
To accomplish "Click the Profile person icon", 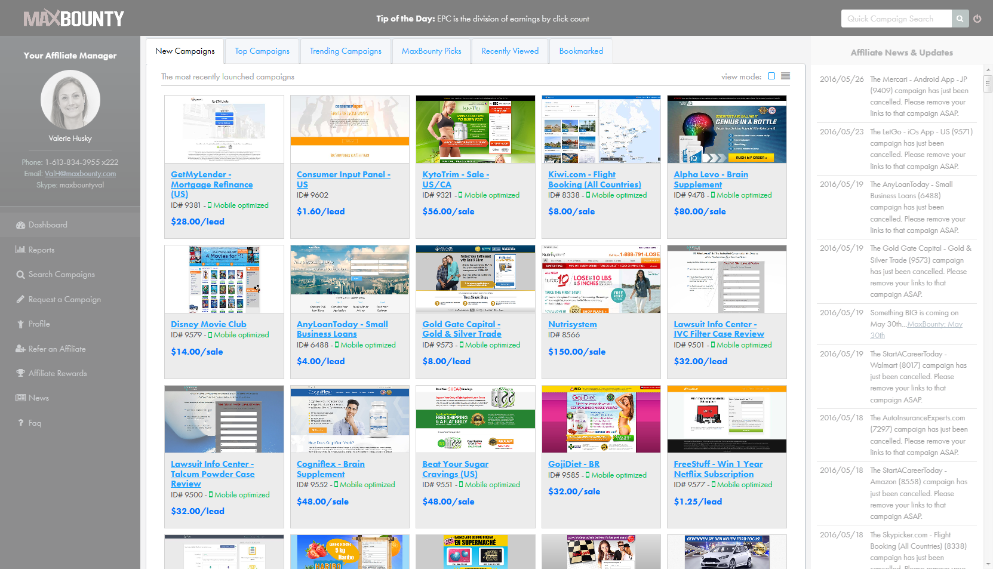I will pos(20,324).
